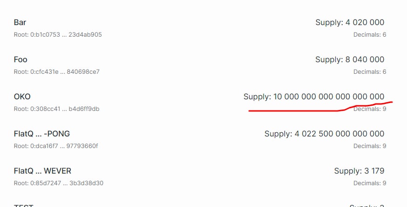This screenshot has width=407, height=207.
Task: Open the FlatQ ... -PONG token entry
Action: pyautogui.click(x=42, y=134)
